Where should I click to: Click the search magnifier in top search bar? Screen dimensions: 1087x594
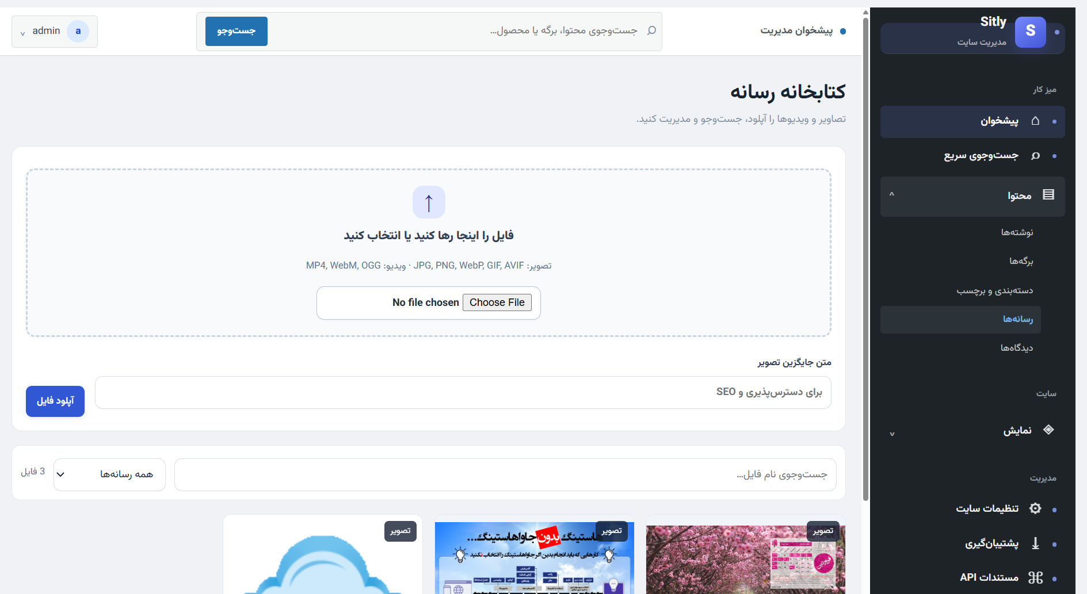pyautogui.click(x=651, y=30)
